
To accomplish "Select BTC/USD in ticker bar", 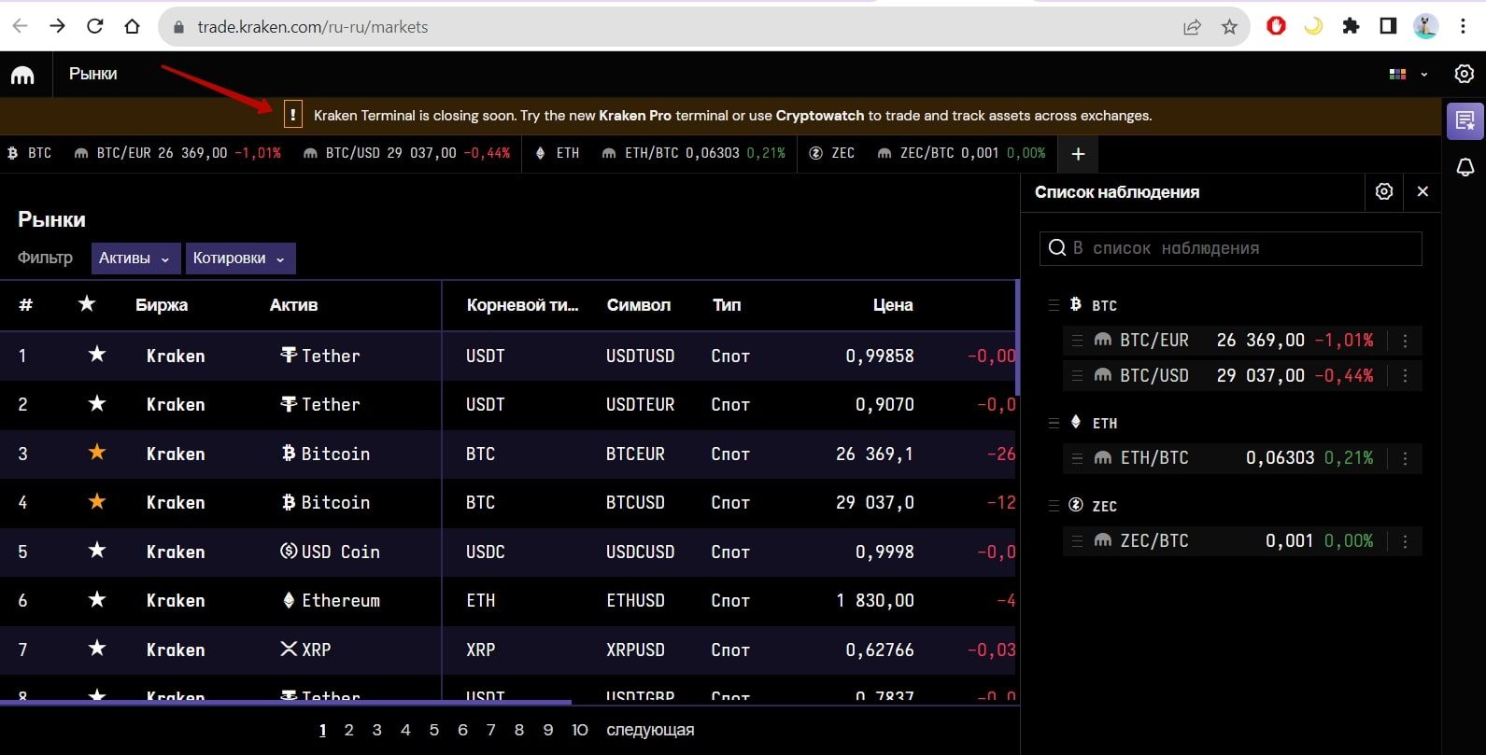I will [x=406, y=153].
